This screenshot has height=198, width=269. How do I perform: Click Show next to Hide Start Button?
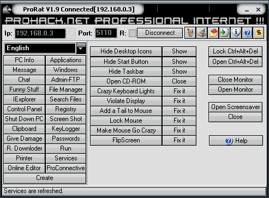[x=180, y=62]
